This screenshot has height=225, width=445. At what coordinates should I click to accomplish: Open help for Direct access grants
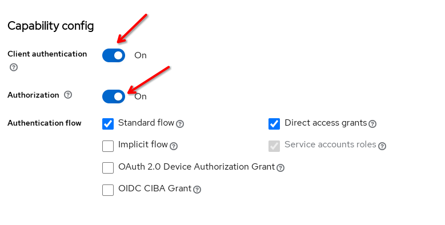tap(372, 124)
